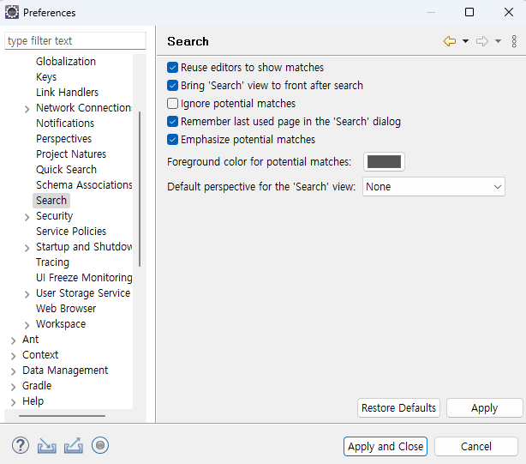The width and height of the screenshot is (526, 464).
Task: Click the tree horizontal scrollbar thumb
Action: (x=62, y=416)
